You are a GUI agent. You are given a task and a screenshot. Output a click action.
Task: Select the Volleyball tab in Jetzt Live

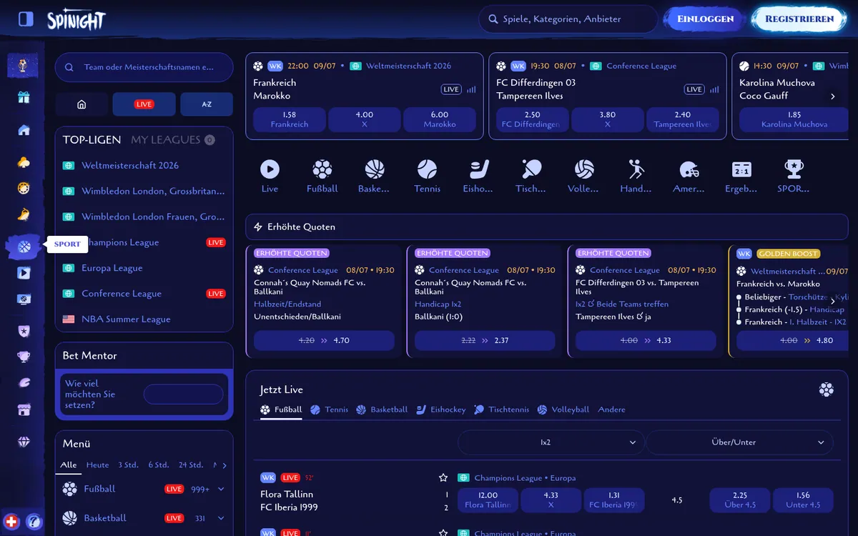click(x=563, y=410)
